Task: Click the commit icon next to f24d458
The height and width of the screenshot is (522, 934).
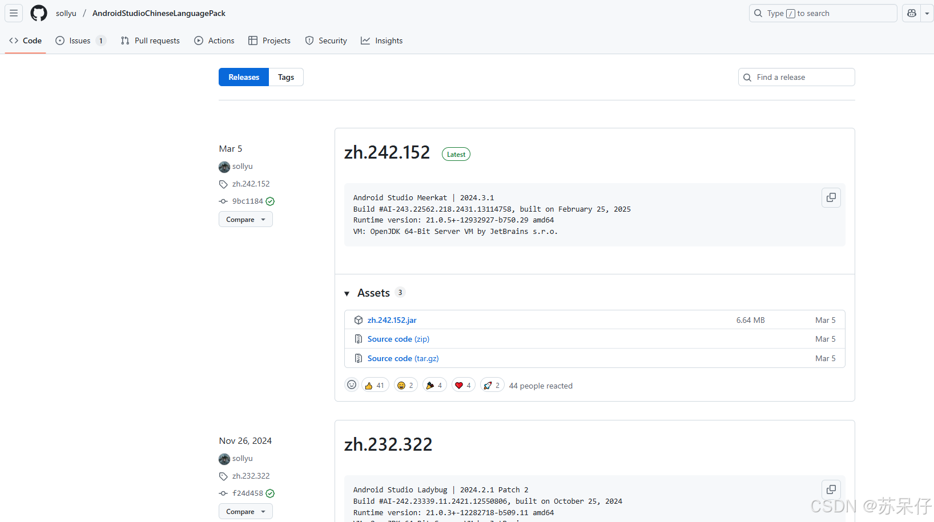Action: 223,493
